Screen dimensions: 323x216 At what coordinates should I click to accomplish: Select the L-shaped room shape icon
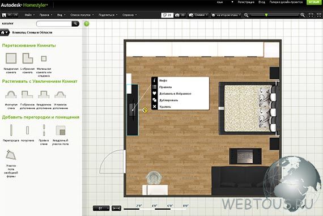27,58
